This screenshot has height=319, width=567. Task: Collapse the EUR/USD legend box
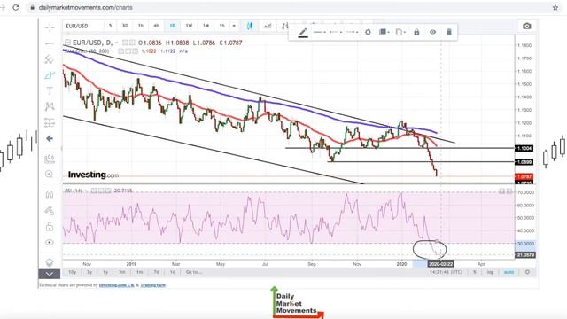coord(67,43)
